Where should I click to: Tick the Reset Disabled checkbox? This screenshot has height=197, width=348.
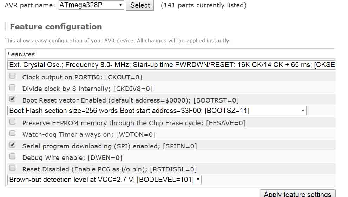pos(13,168)
